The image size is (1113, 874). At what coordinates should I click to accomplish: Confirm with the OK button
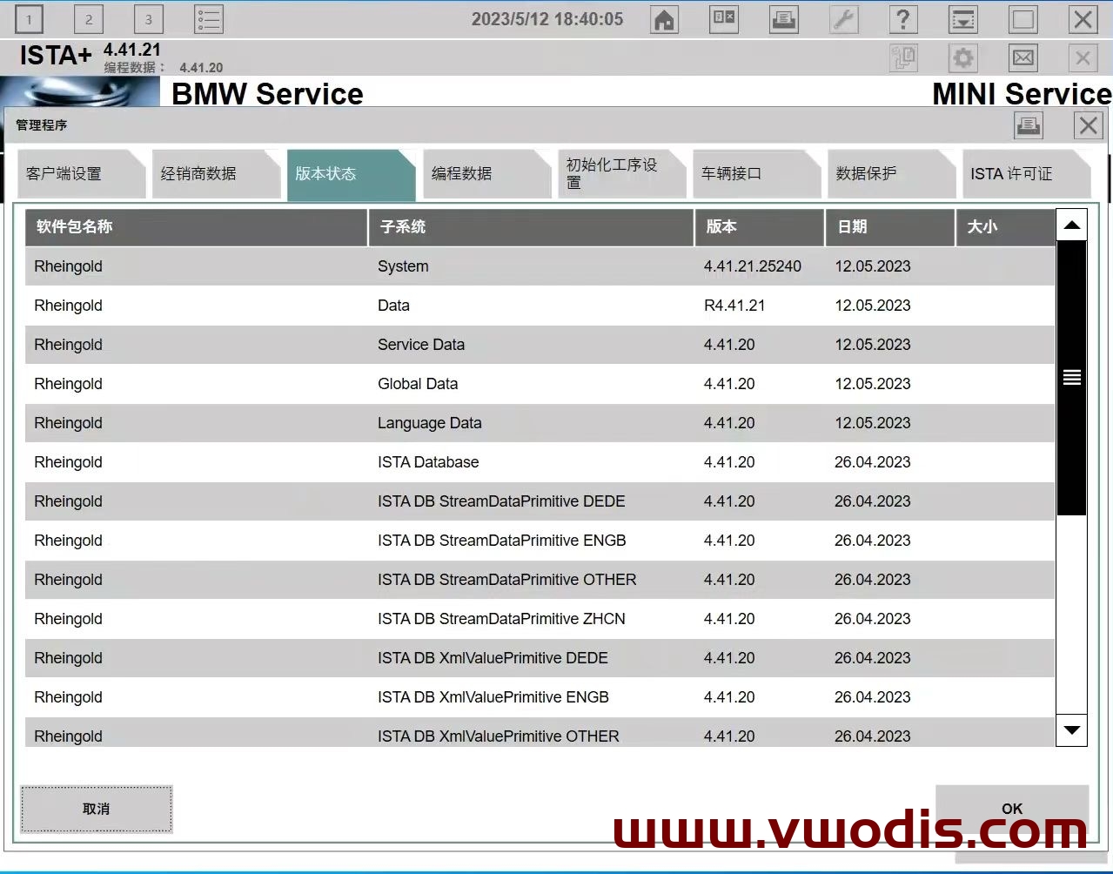click(1011, 809)
